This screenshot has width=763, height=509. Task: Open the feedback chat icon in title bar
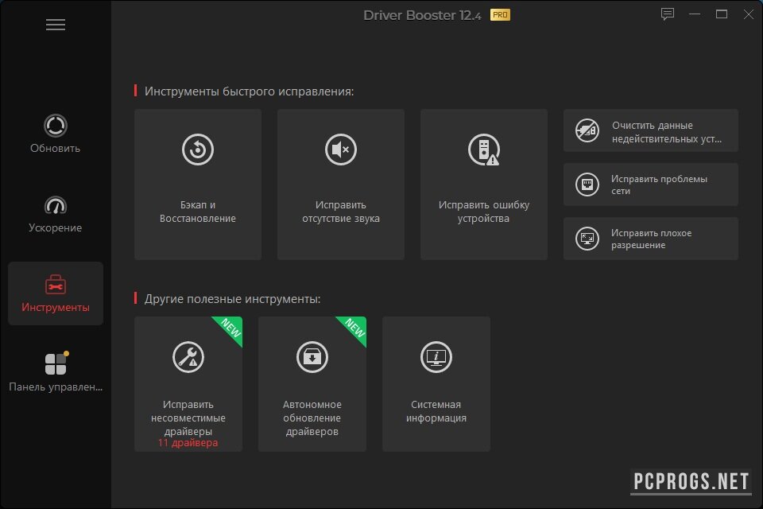[668, 14]
